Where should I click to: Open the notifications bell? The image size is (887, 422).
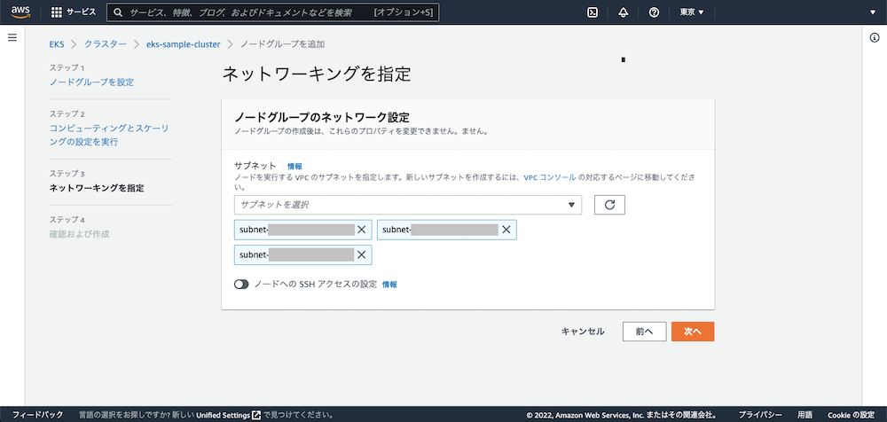(x=624, y=12)
